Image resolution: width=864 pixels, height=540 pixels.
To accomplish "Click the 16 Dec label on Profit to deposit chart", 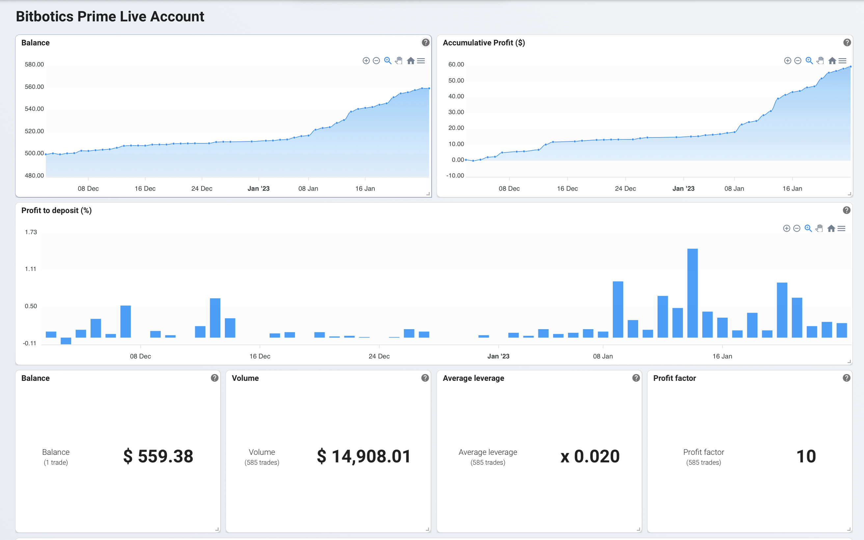I will tap(260, 356).
